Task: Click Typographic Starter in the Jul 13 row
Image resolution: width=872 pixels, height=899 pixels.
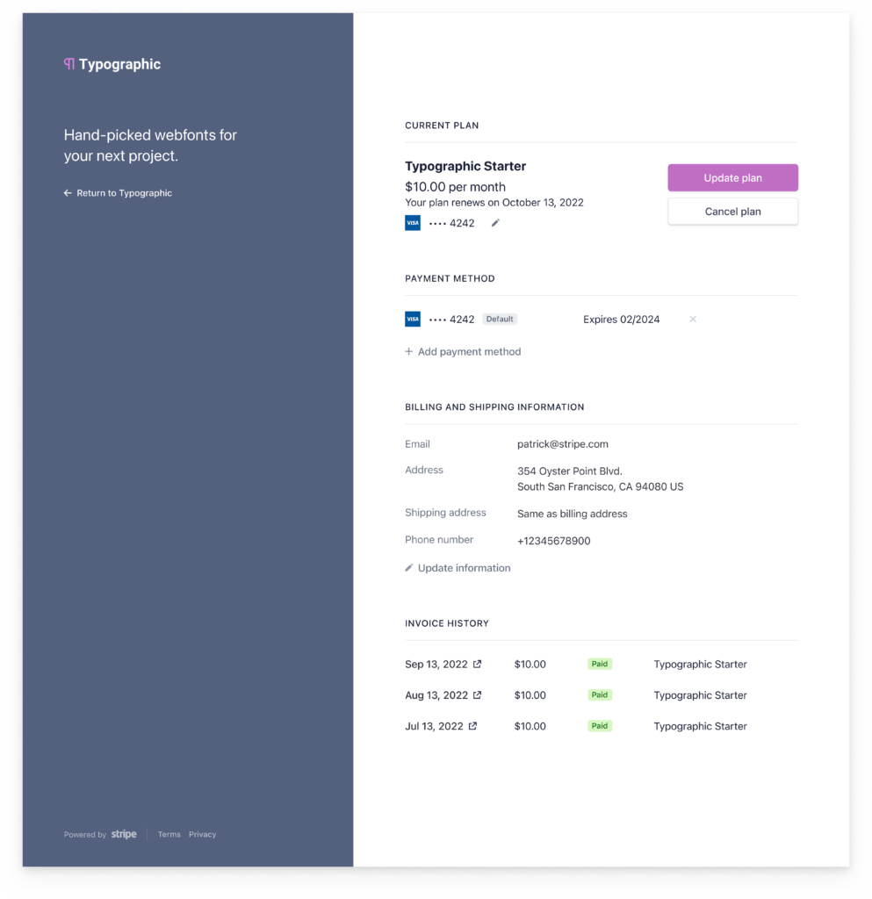Action: [700, 726]
